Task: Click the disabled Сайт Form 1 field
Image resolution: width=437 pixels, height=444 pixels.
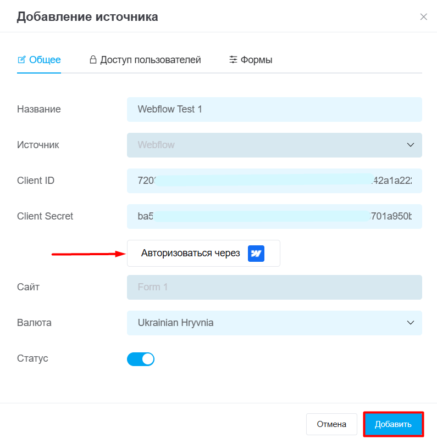Action: (274, 287)
